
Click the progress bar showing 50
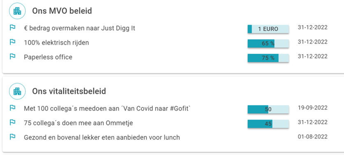pyautogui.click(x=268, y=109)
